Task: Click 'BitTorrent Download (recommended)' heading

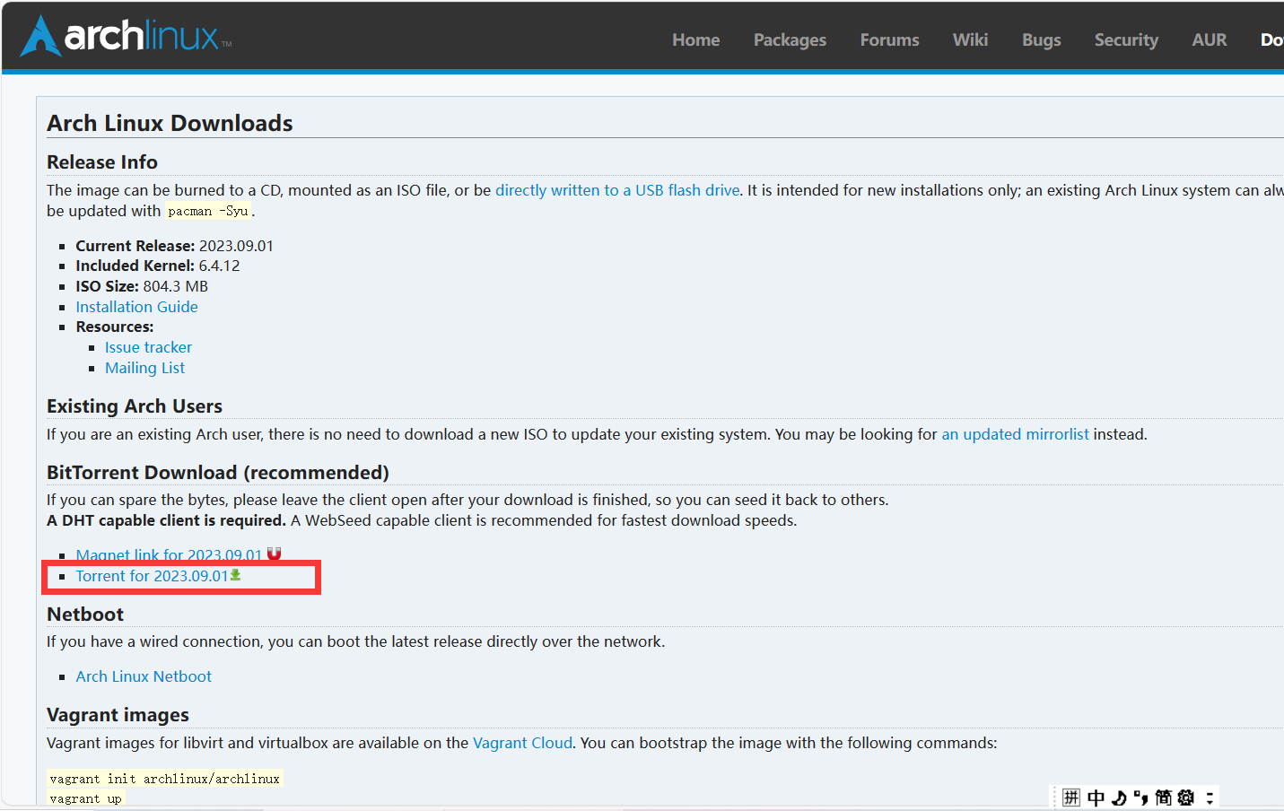Action: (x=218, y=473)
